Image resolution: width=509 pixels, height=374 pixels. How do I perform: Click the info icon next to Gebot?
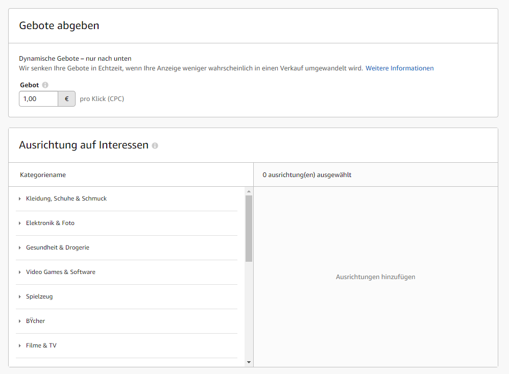point(45,85)
